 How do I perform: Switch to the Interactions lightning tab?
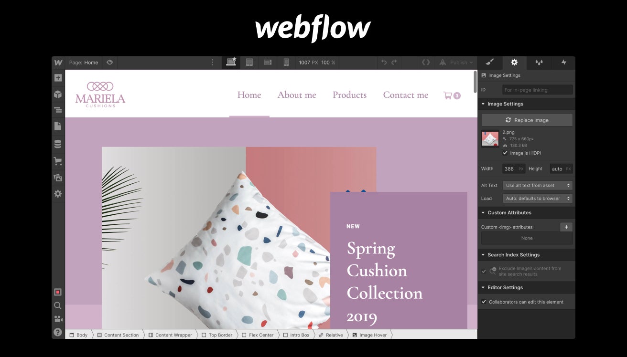(563, 63)
